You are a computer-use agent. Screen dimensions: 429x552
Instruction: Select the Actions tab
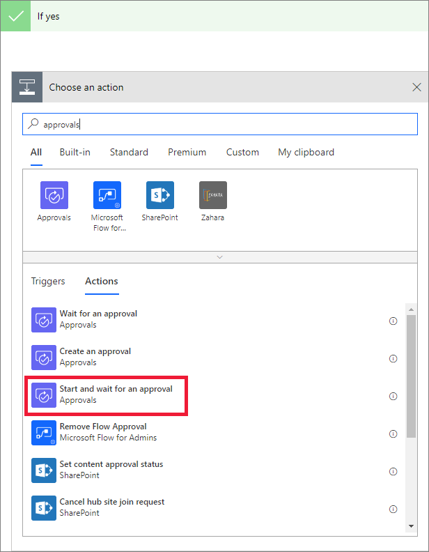tap(102, 282)
